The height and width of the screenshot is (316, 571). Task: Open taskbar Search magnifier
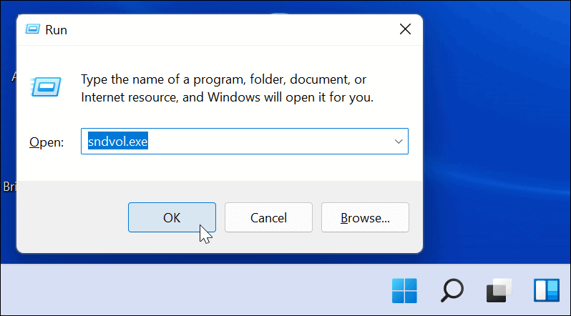[x=452, y=291]
